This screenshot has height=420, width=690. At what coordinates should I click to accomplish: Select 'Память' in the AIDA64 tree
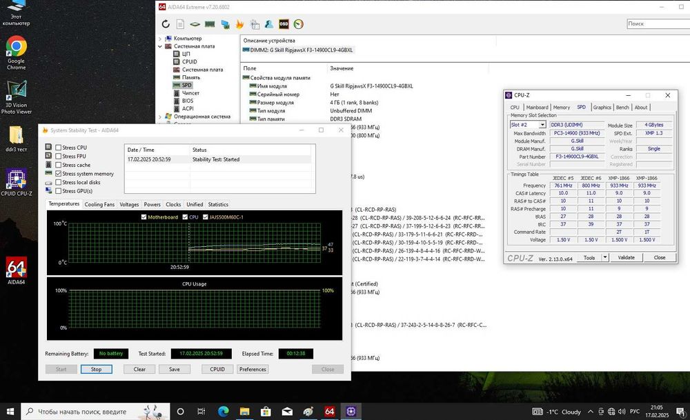point(191,77)
